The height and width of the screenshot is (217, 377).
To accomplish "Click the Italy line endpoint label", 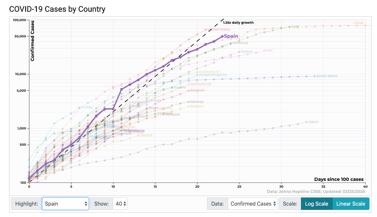I will pyautogui.click(x=295, y=27).
